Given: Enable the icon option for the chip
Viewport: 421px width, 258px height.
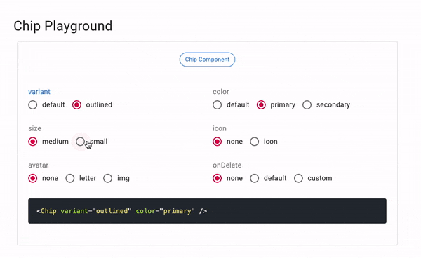Looking at the screenshot, I should [254, 142].
